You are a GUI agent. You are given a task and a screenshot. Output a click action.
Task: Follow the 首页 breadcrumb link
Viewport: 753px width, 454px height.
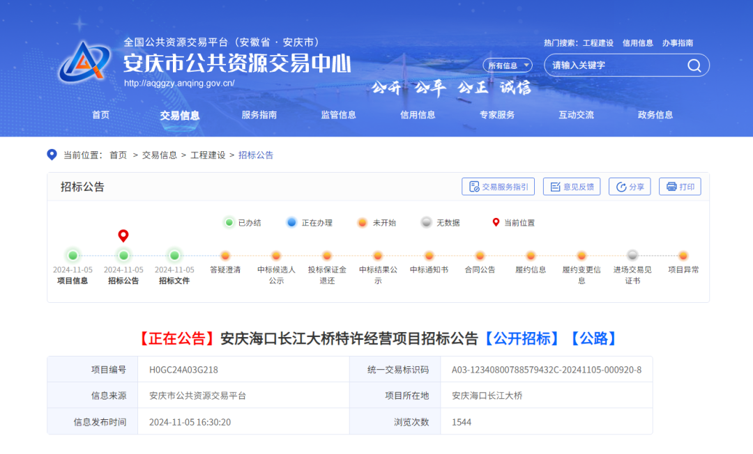pos(118,155)
